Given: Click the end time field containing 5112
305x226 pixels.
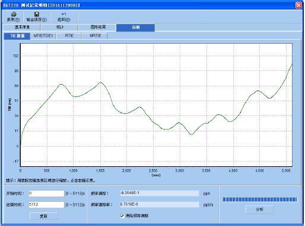Looking at the screenshot, I should click(x=46, y=205).
